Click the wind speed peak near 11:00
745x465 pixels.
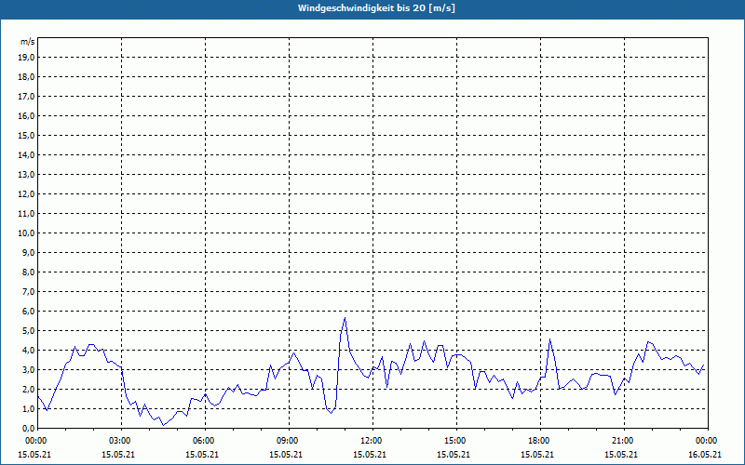click(345, 318)
